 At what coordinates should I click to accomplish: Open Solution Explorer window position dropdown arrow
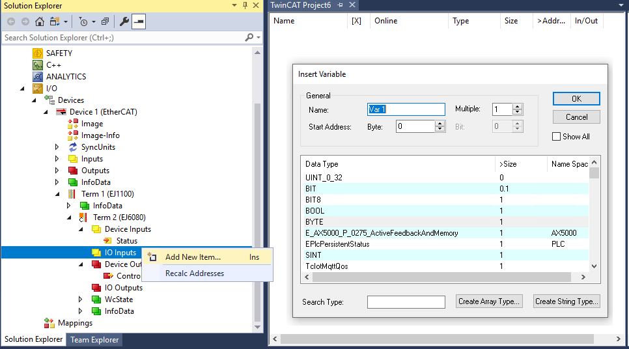[x=234, y=5]
